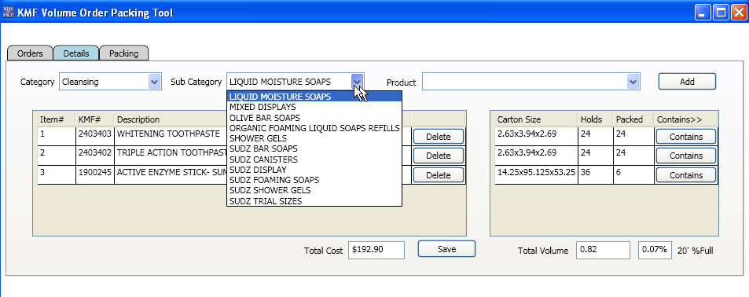Select the KMF# cell 2403402
Viewport: 749px width, 297px height.
click(x=94, y=156)
